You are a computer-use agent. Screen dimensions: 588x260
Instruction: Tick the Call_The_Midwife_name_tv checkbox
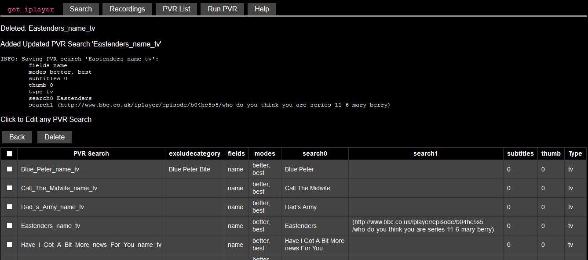click(9, 188)
